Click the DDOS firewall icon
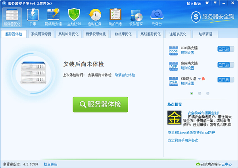The image size is (238, 168). pyautogui.click(x=173, y=51)
